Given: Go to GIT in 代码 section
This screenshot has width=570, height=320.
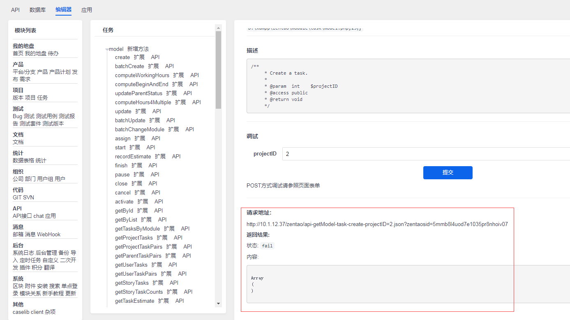Looking at the screenshot, I should 18,197.
